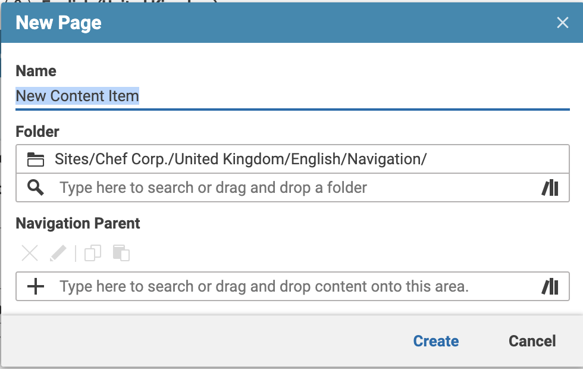Open the library from the folder search field

550,187
